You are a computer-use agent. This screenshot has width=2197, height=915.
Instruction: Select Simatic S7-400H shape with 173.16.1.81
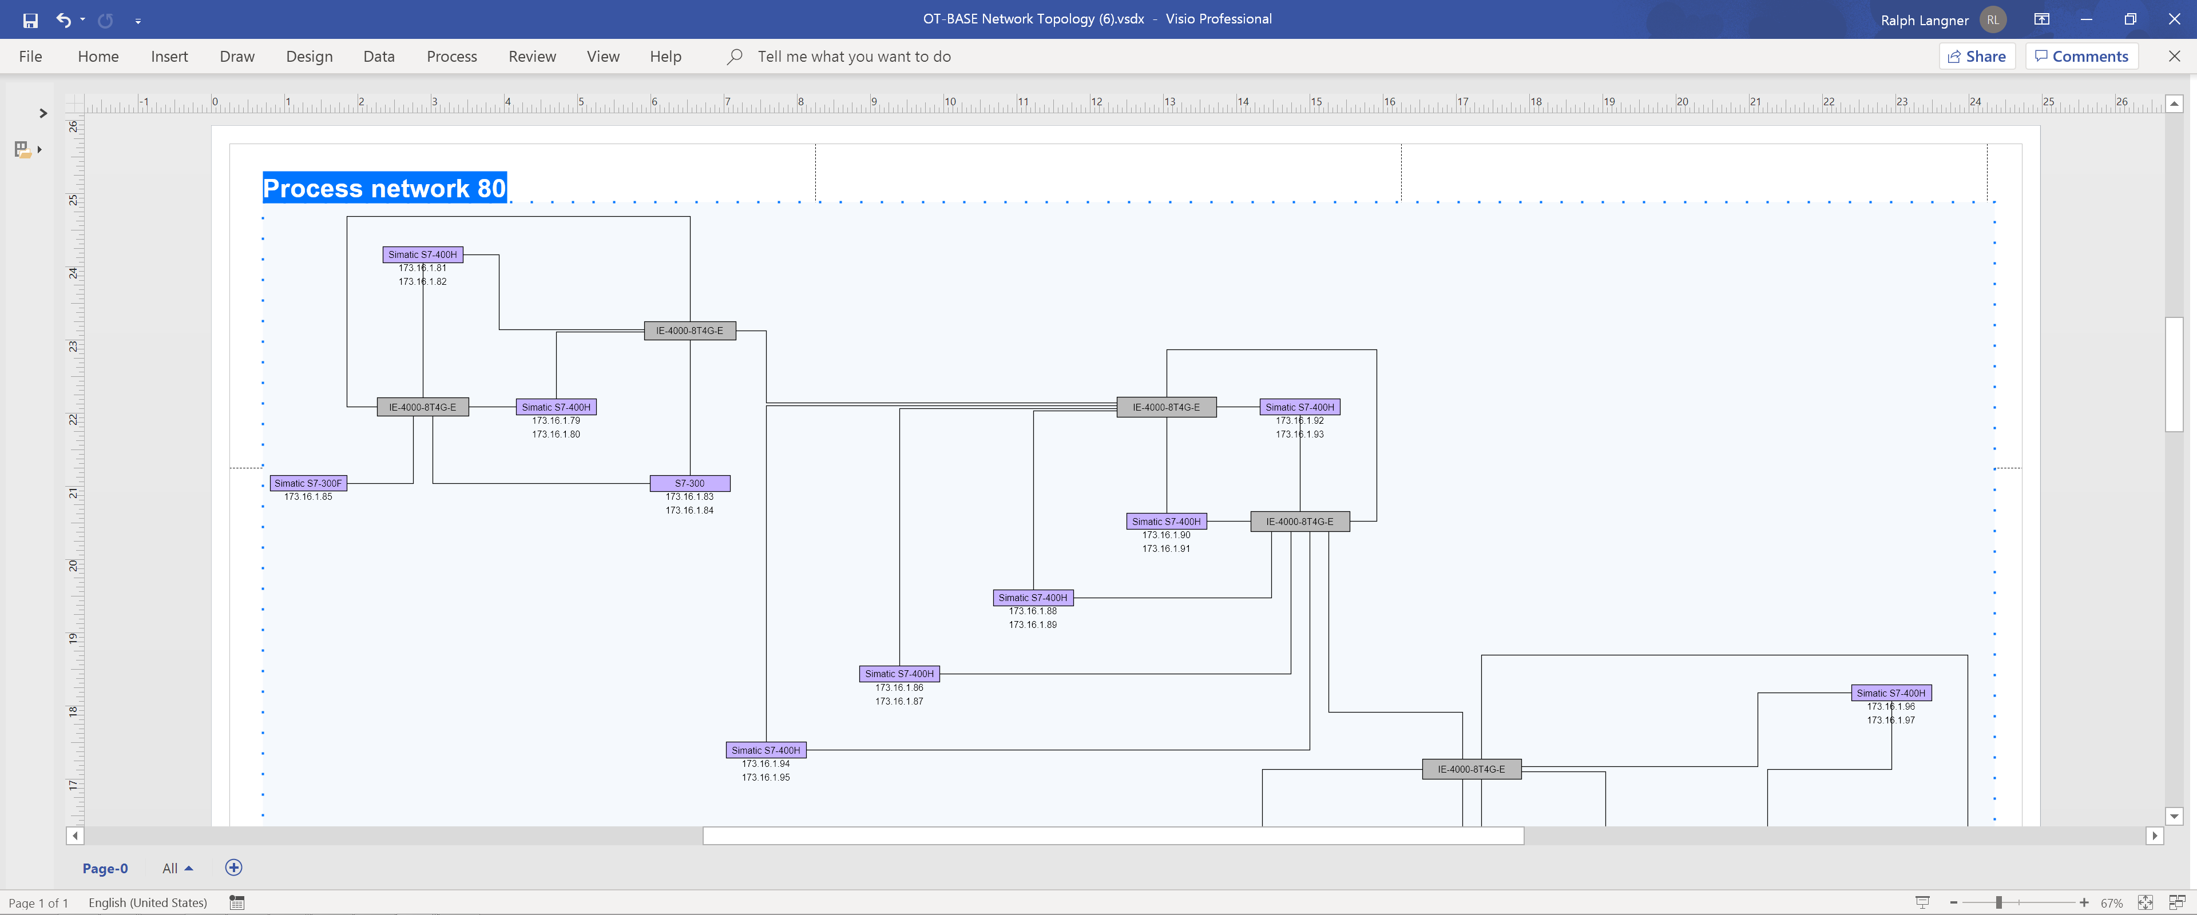[x=422, y=254]
